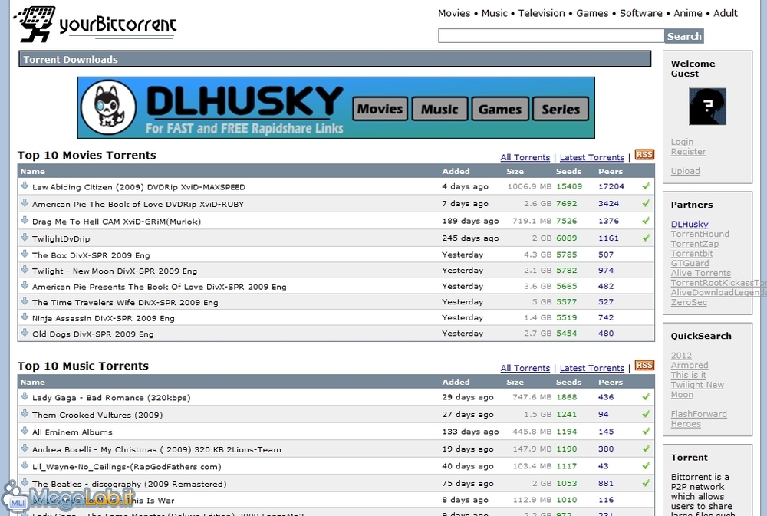
Task: Open Law Abiding Citizen (2009) DVDRip torrent
Action: [x=138, y=187]
